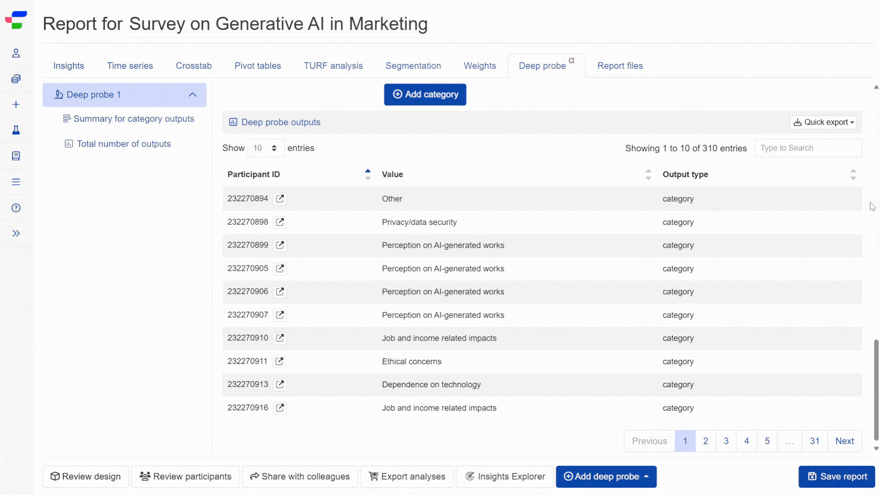
Task: Open the Show entries count selector
Action: (x=266, y=148)
